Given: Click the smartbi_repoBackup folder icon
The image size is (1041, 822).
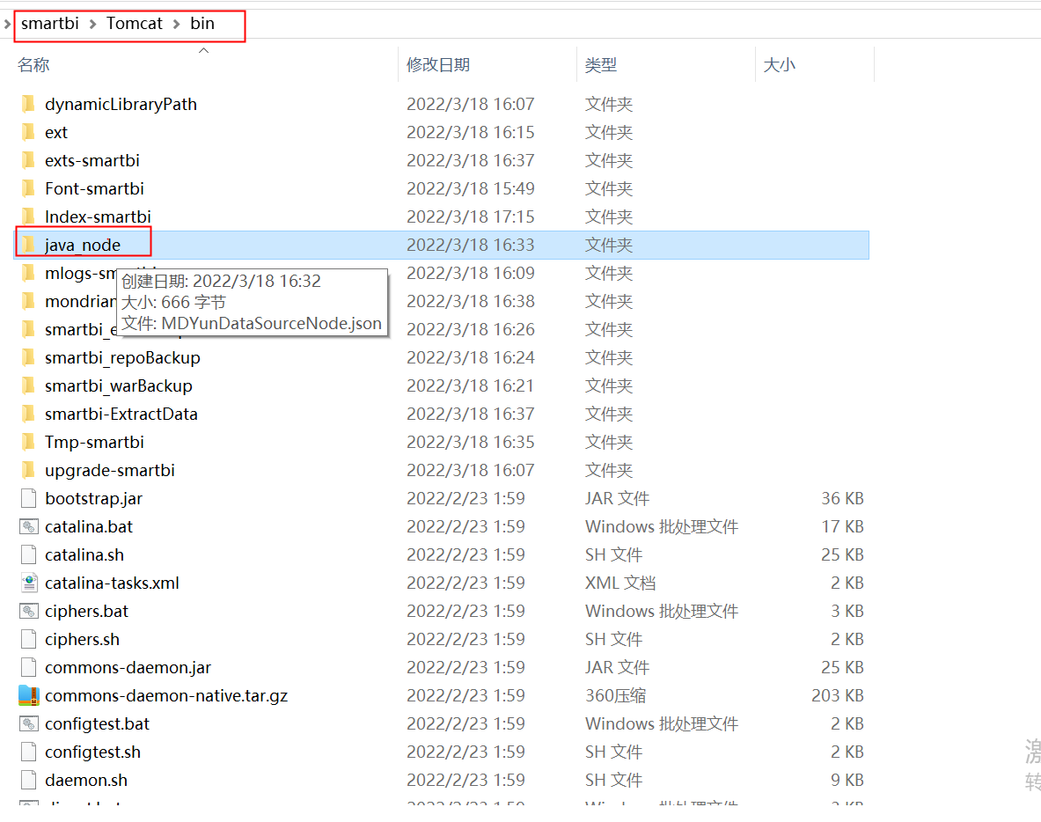Looking at the screenshot, I should pyautogui.click(x=28, y=358).
